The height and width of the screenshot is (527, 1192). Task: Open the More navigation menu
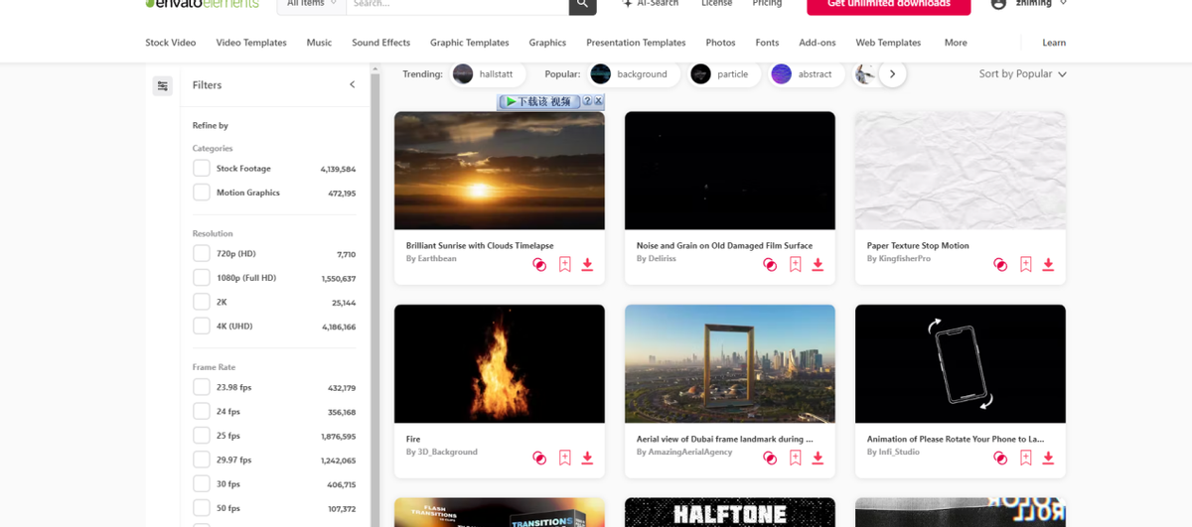point(956,43)
